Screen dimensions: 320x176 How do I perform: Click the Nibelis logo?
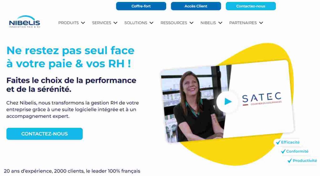(x=24, y=22)
